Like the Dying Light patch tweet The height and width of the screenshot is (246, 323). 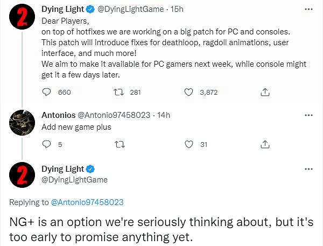[x=188, y=92]
